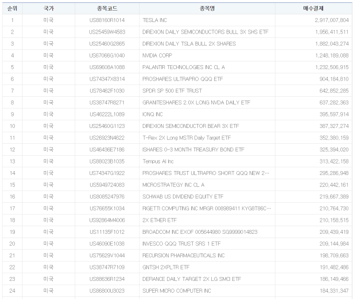Viewport: 356px width, 299px height.
Task: Click amount 1,232,506,915
Action: coord(332,67)
